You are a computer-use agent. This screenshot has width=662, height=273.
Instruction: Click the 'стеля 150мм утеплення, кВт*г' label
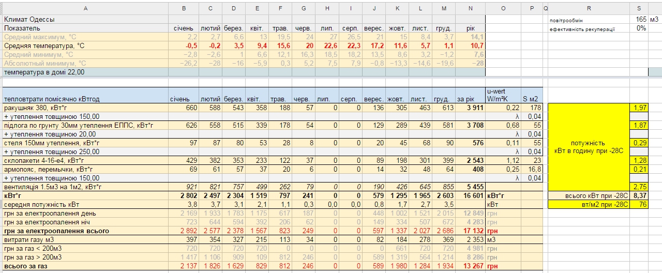(86, 143)
